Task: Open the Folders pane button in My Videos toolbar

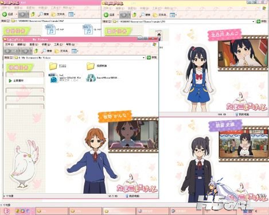Action: point(61,51)
